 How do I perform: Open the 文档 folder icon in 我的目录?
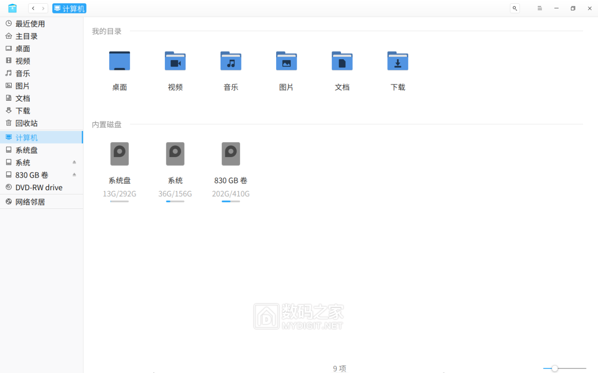click(342, 61)
